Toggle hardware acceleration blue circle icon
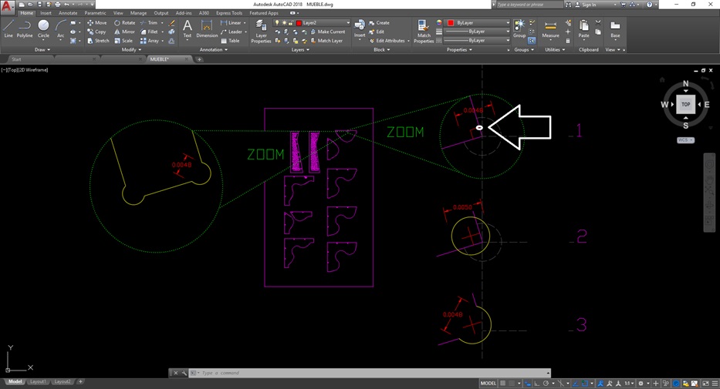The image size is (720, 389). point(676,383)
